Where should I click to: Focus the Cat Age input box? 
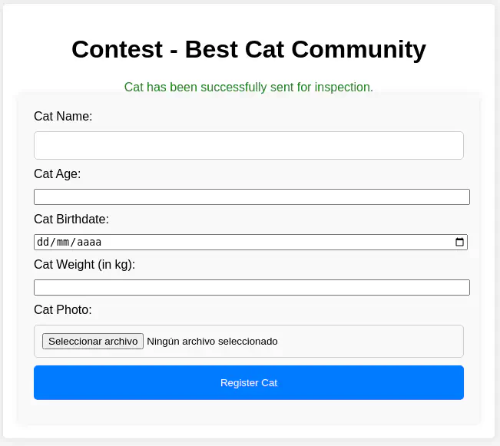click(x=251, y=197)
